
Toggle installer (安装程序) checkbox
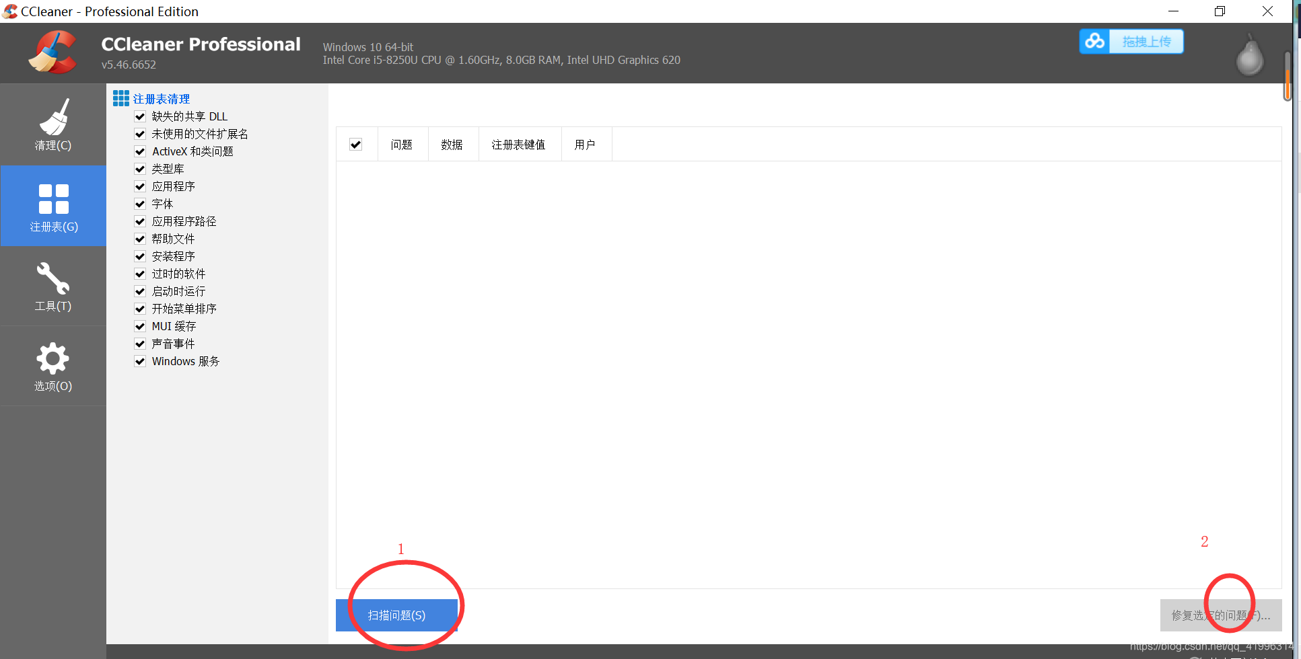(140, 256)
